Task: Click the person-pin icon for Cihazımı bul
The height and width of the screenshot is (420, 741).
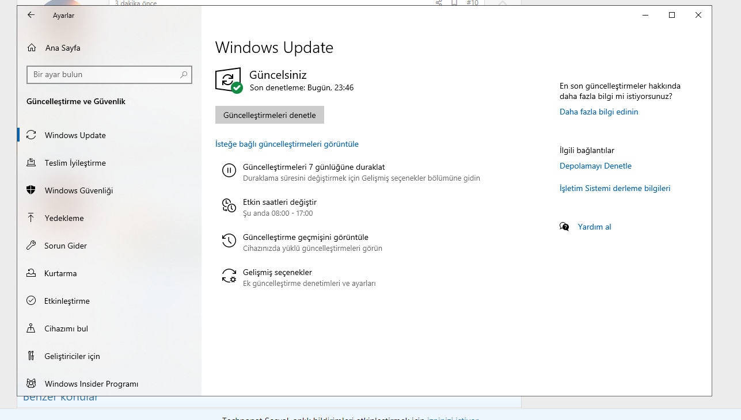Action: click(x=31, y=329)
